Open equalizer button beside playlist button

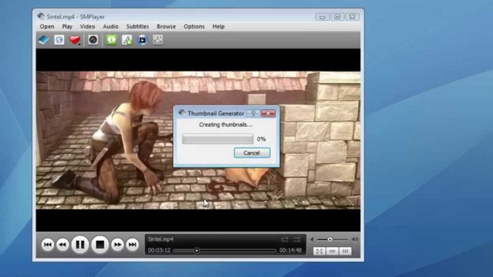tap(345, 251)
